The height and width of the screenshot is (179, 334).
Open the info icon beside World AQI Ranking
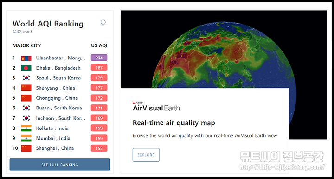tap(103, 22)
